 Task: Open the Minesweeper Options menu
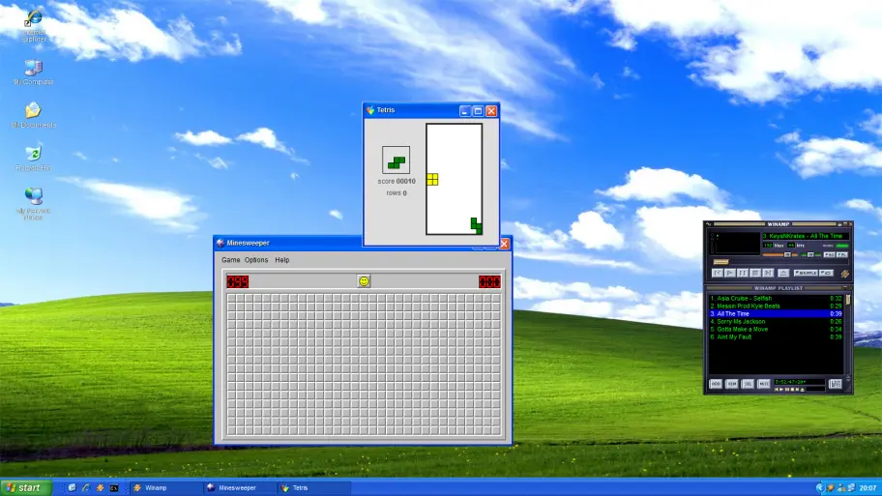click(x=256, y=260)
